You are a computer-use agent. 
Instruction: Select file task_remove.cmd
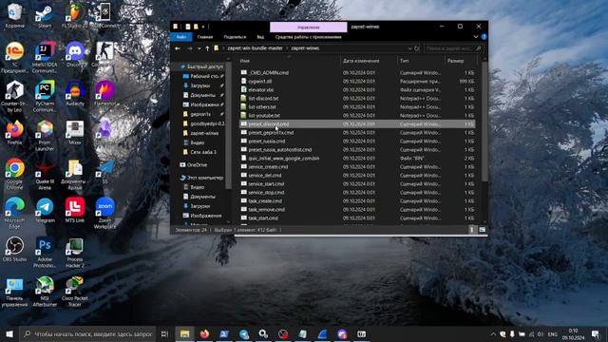click(266, 209)
